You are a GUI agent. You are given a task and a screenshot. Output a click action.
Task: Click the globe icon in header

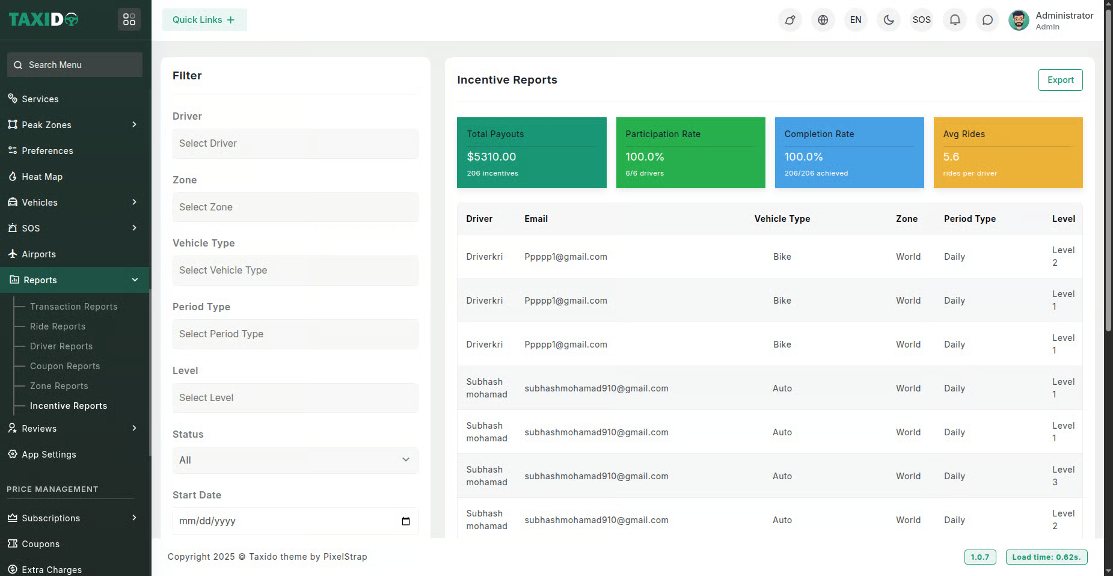(823, 20)
